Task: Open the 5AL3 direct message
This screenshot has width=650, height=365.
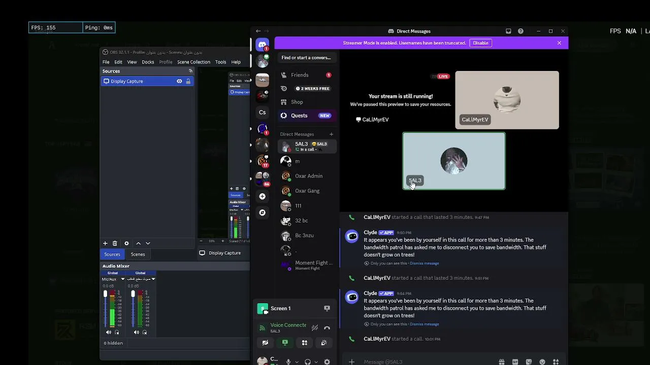Action: coord(306,147)
